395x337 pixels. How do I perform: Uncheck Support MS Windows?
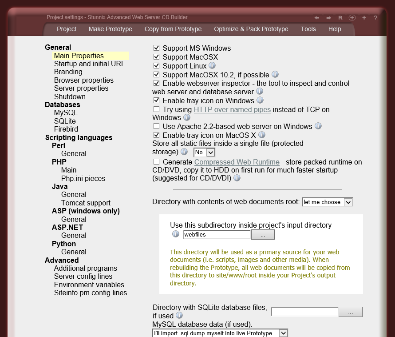[156, 48]
